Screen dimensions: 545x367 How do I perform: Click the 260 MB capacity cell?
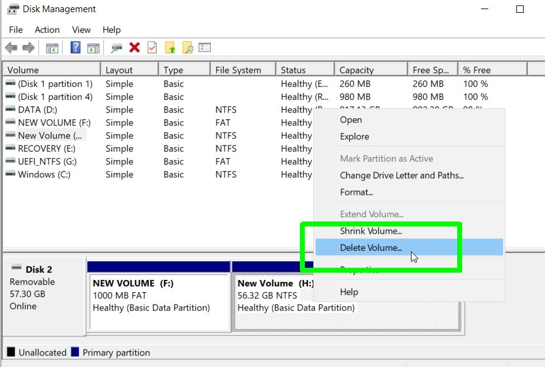point(355,84)
